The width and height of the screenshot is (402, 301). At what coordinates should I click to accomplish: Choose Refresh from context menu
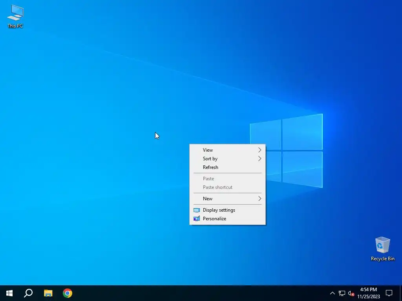(x=227, y=167)
